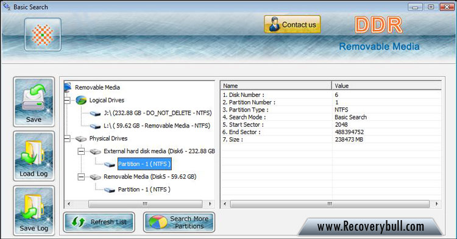Click the value '2048'
Viewport: 457px width, 239px height.
pos(341,124)
